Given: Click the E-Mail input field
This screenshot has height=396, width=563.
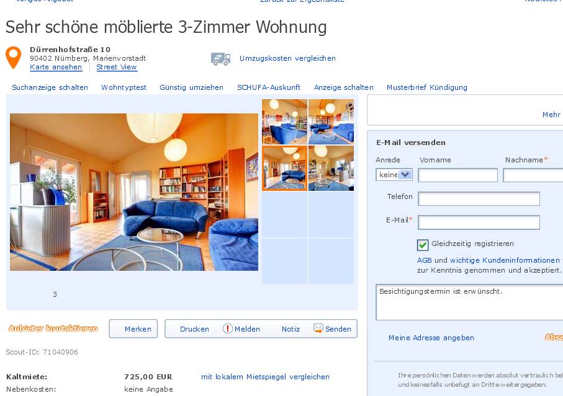Looking at the screenshot, I should point(479,222).
